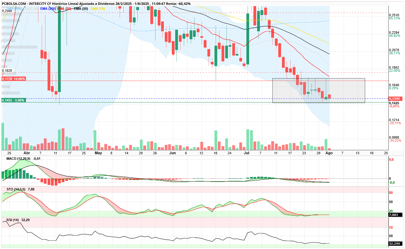Click the 0,2560 level label
Image resolution: width=405 pixels, height=249 pixels.
[x=7, y=11]
